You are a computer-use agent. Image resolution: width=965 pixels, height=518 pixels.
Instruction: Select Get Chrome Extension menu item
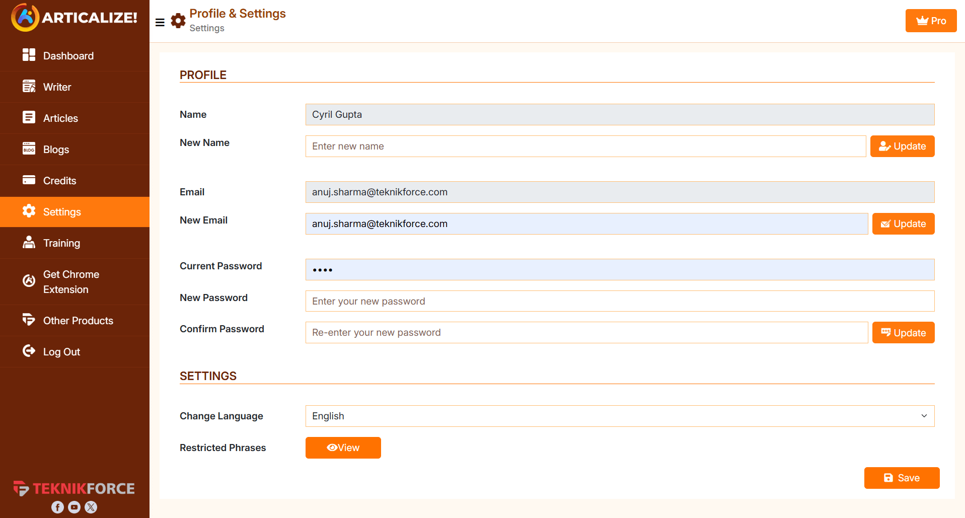71,281
